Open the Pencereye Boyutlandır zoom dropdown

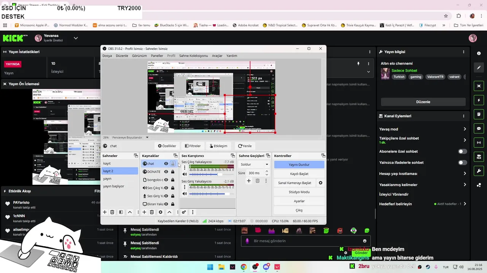130,138
